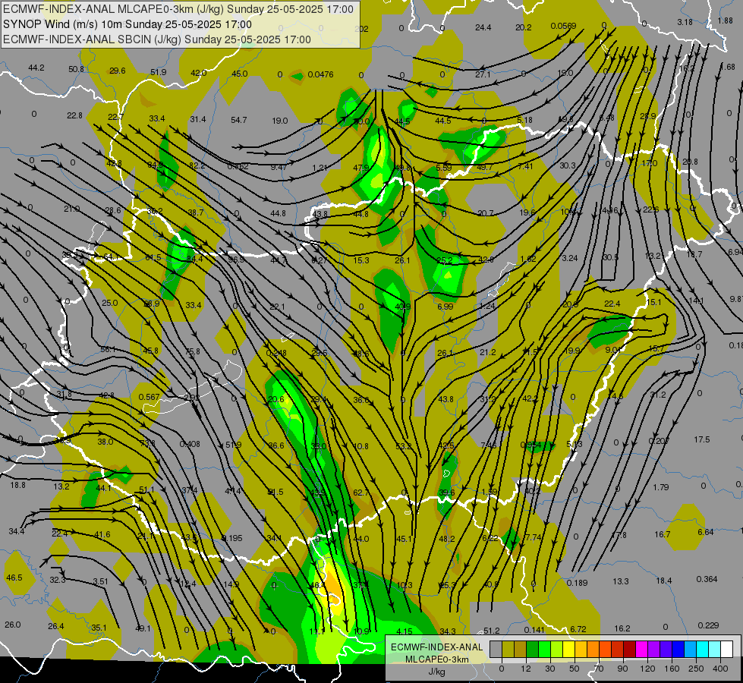Click the map value 9.87
The image size is (743, 683).
(x=736, y=299)
